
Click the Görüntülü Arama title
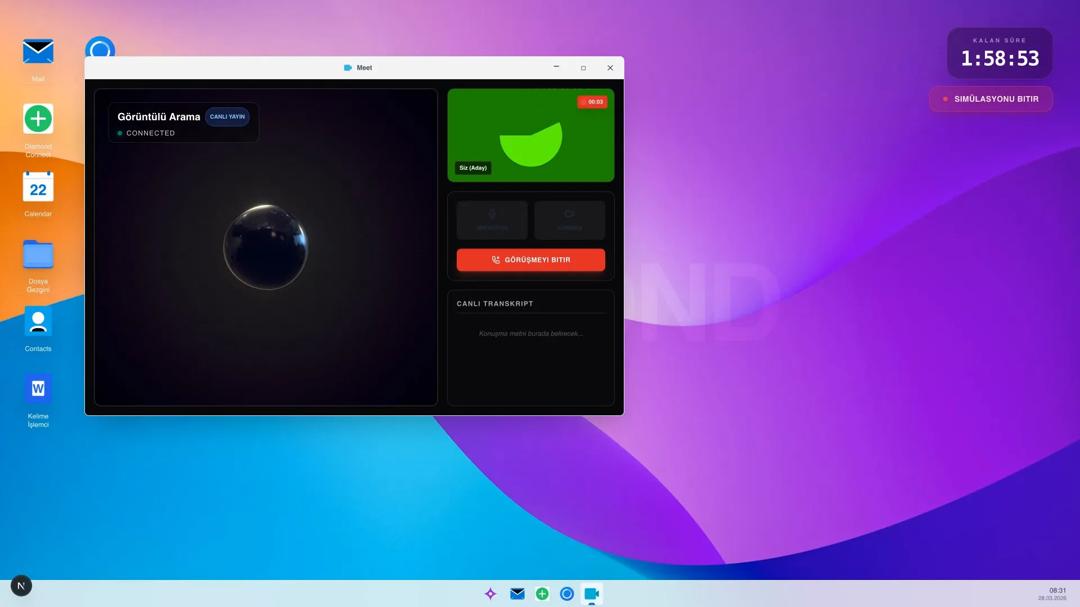[x=159, y=117]
